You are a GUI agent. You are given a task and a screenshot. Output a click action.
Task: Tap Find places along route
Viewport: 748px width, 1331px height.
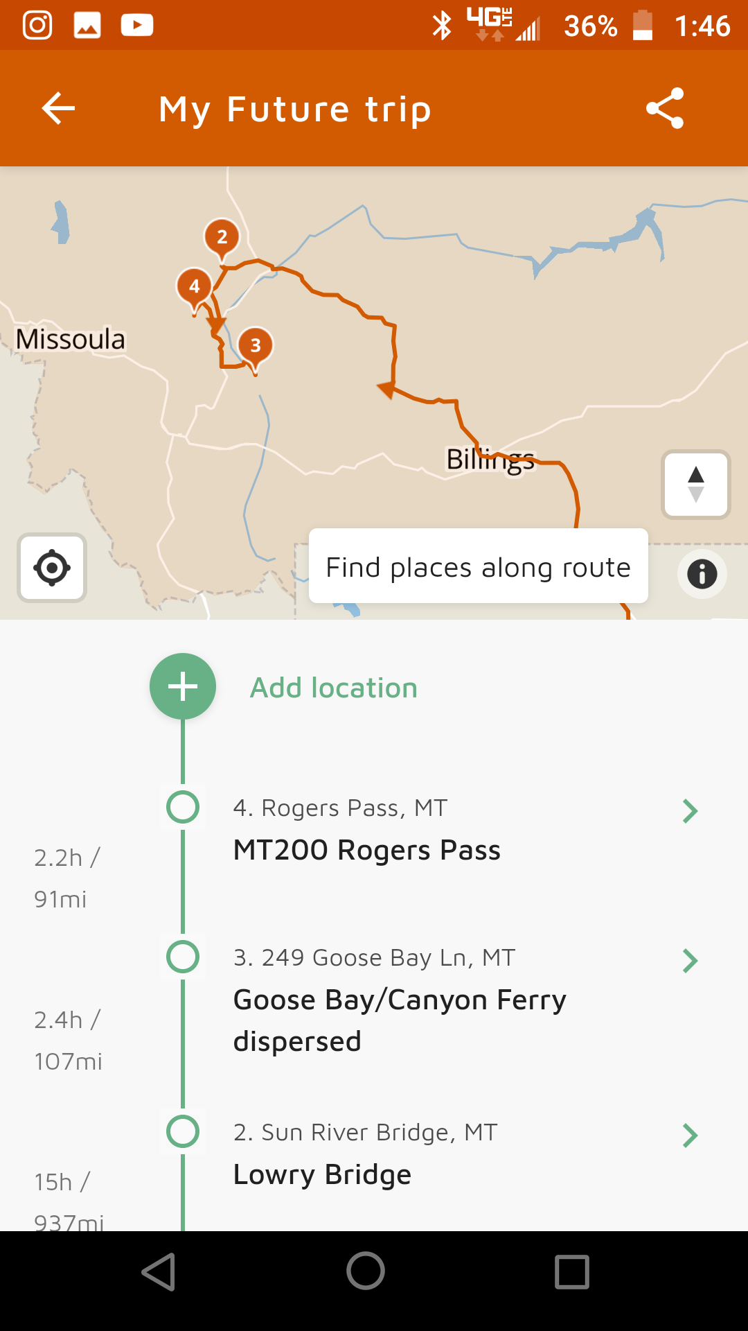[x=478, y=567]
